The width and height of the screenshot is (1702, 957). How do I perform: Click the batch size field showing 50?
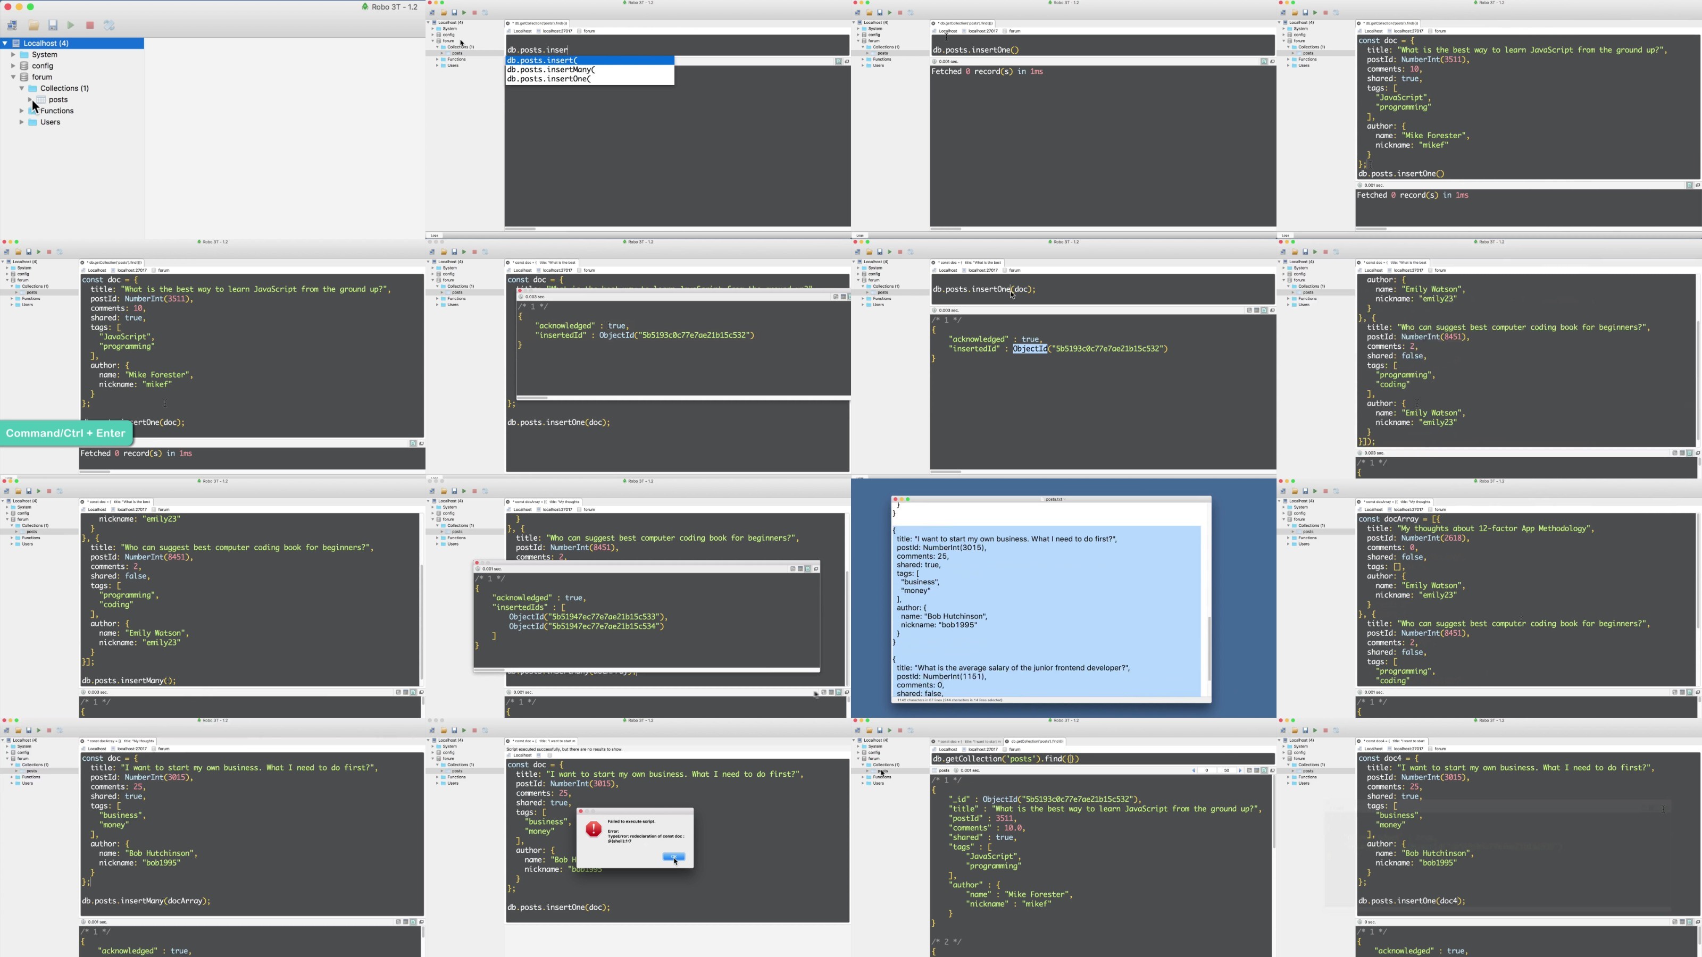pyautogui.click(x=1227, y=770)
